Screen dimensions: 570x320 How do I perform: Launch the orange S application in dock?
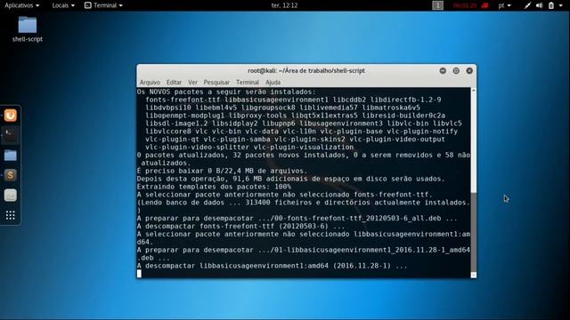[10, 175]
